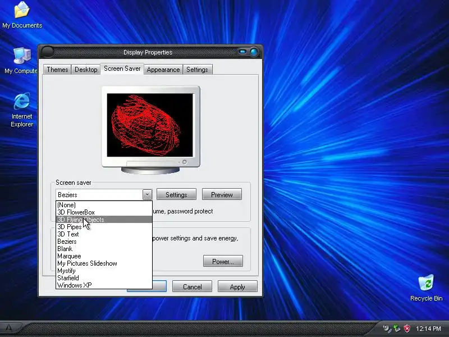The width and height of the screenshot is (449, 337).
Task: Click the Preview button
Action: pos(222,195)
